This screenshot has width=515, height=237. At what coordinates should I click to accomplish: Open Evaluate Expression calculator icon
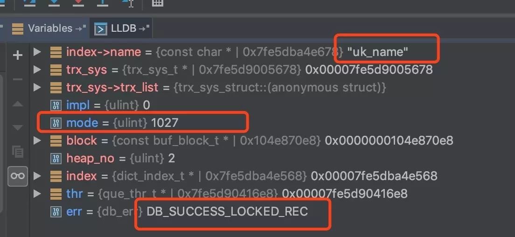coord(158,3)
